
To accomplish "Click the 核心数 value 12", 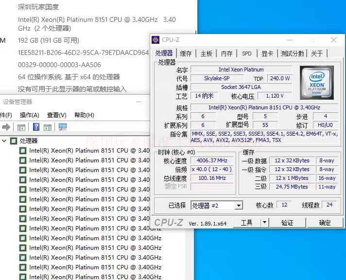I will click(284, 205).
